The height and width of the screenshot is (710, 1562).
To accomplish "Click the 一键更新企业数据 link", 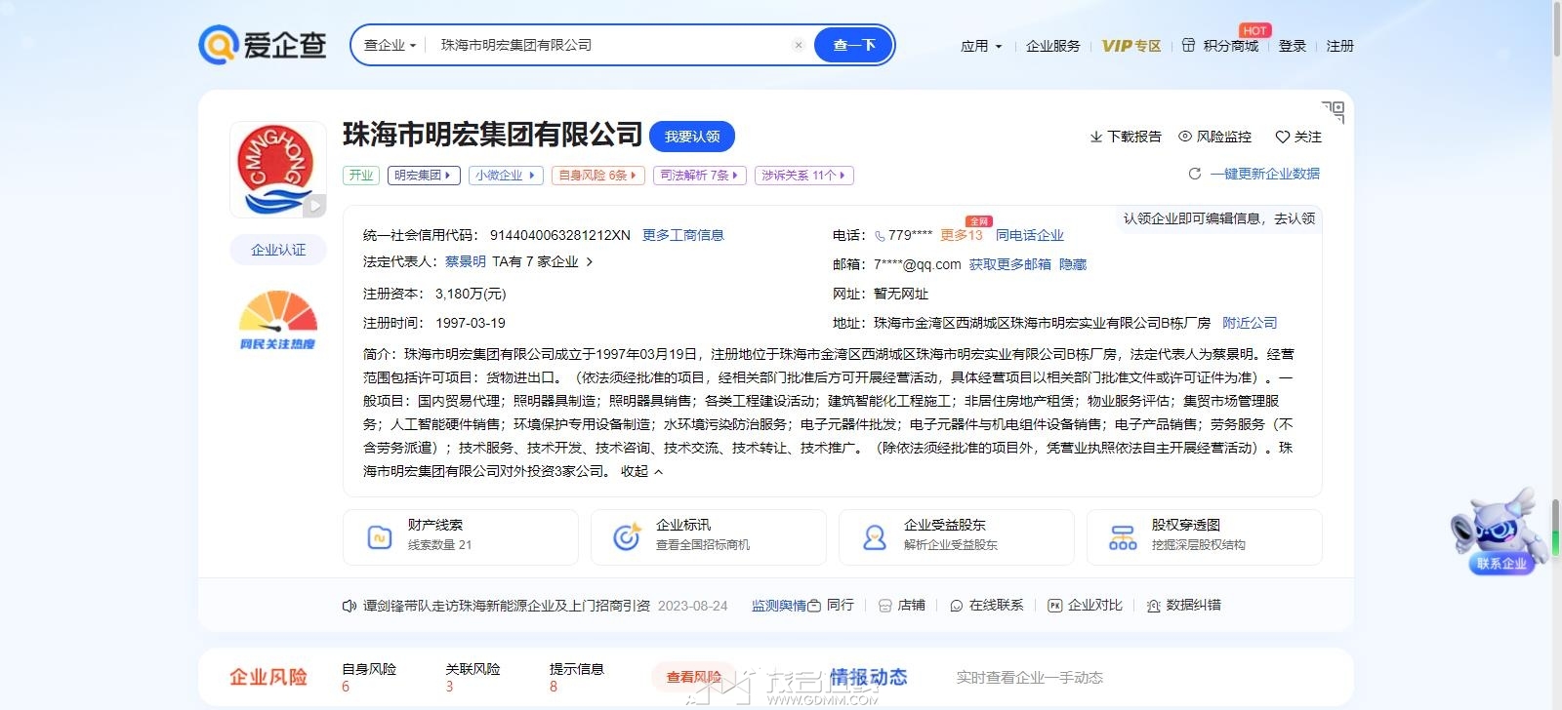I will tap(1265, 174).
